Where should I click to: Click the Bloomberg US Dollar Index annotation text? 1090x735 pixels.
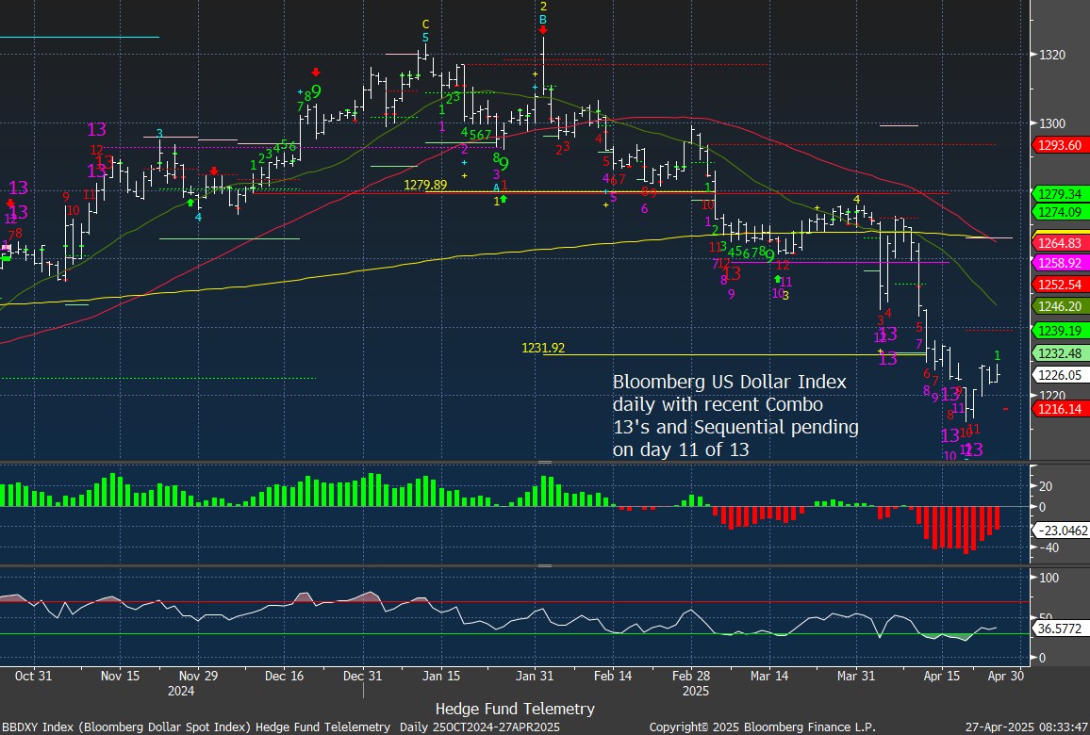[735, 416]
